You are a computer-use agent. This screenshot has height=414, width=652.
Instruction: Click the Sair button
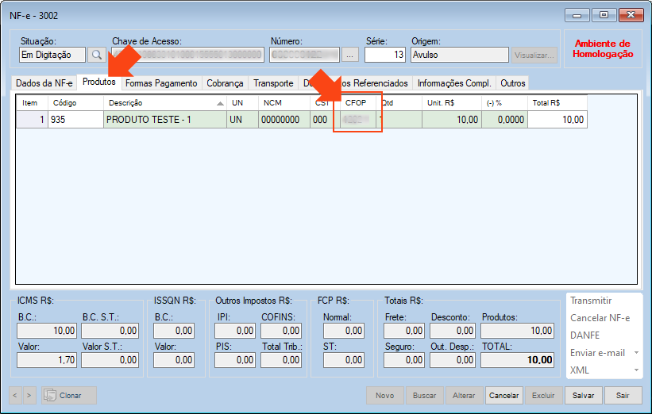[623, 395]
